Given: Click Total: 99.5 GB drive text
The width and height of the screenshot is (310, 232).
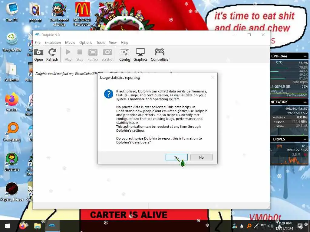Looking at the screenshot, I should [x=297, y=150].
